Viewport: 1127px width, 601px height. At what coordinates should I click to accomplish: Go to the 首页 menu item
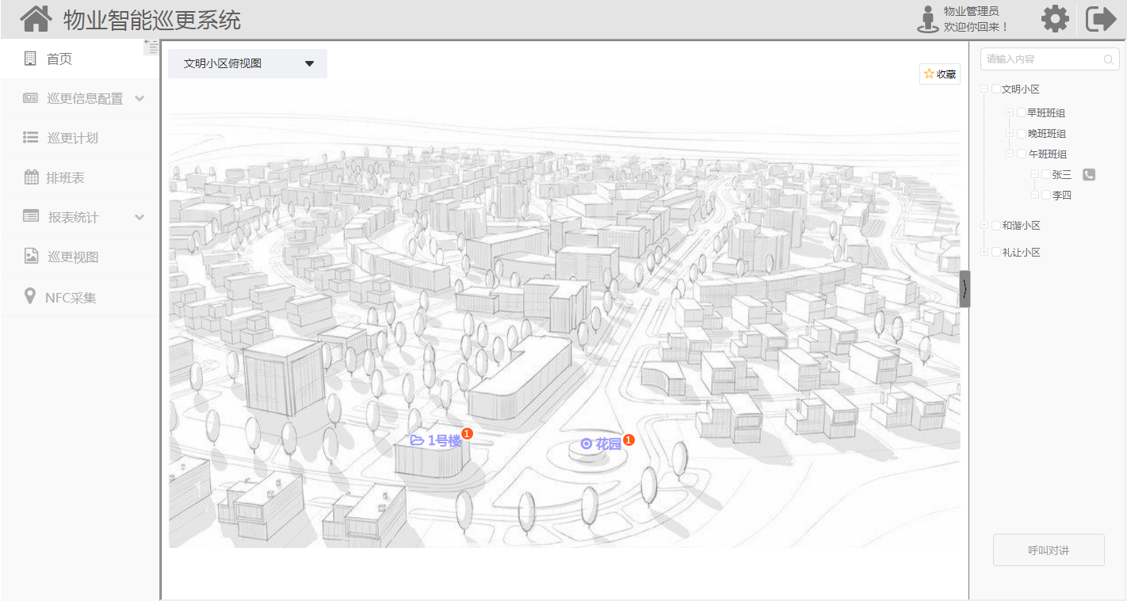coord(80,59)
